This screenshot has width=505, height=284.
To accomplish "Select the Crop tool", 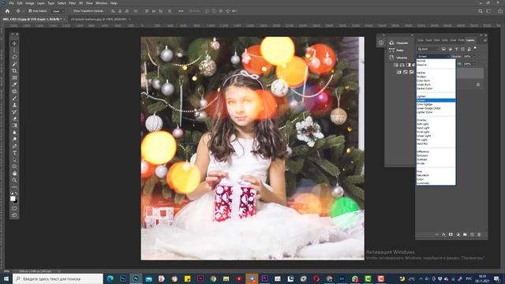I will 14,70.
